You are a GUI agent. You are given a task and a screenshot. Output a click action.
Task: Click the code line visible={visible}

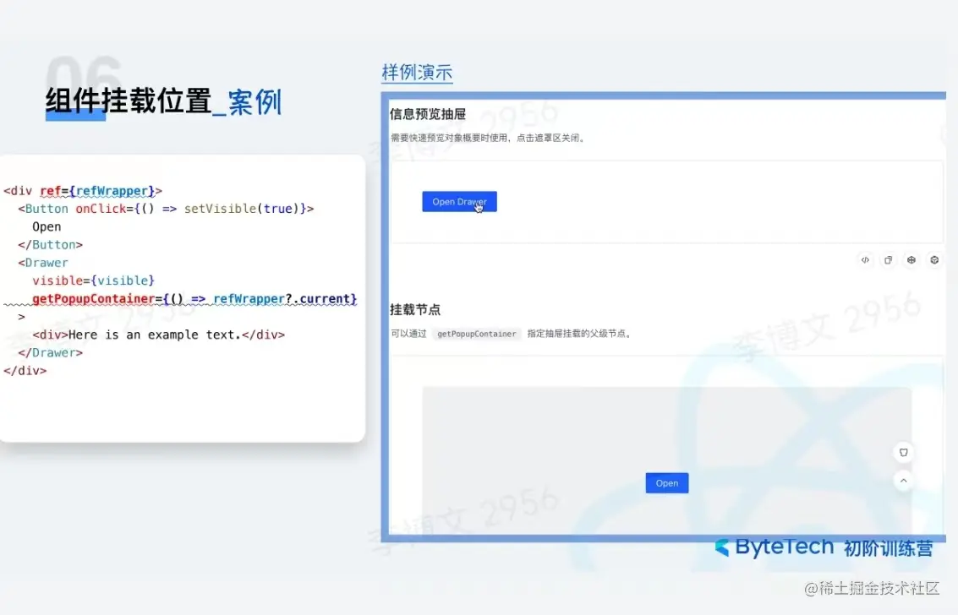coord(94,280)
